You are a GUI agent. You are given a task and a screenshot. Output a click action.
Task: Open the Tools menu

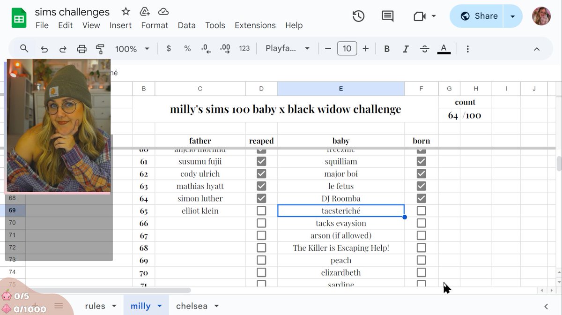pos(215,25)
